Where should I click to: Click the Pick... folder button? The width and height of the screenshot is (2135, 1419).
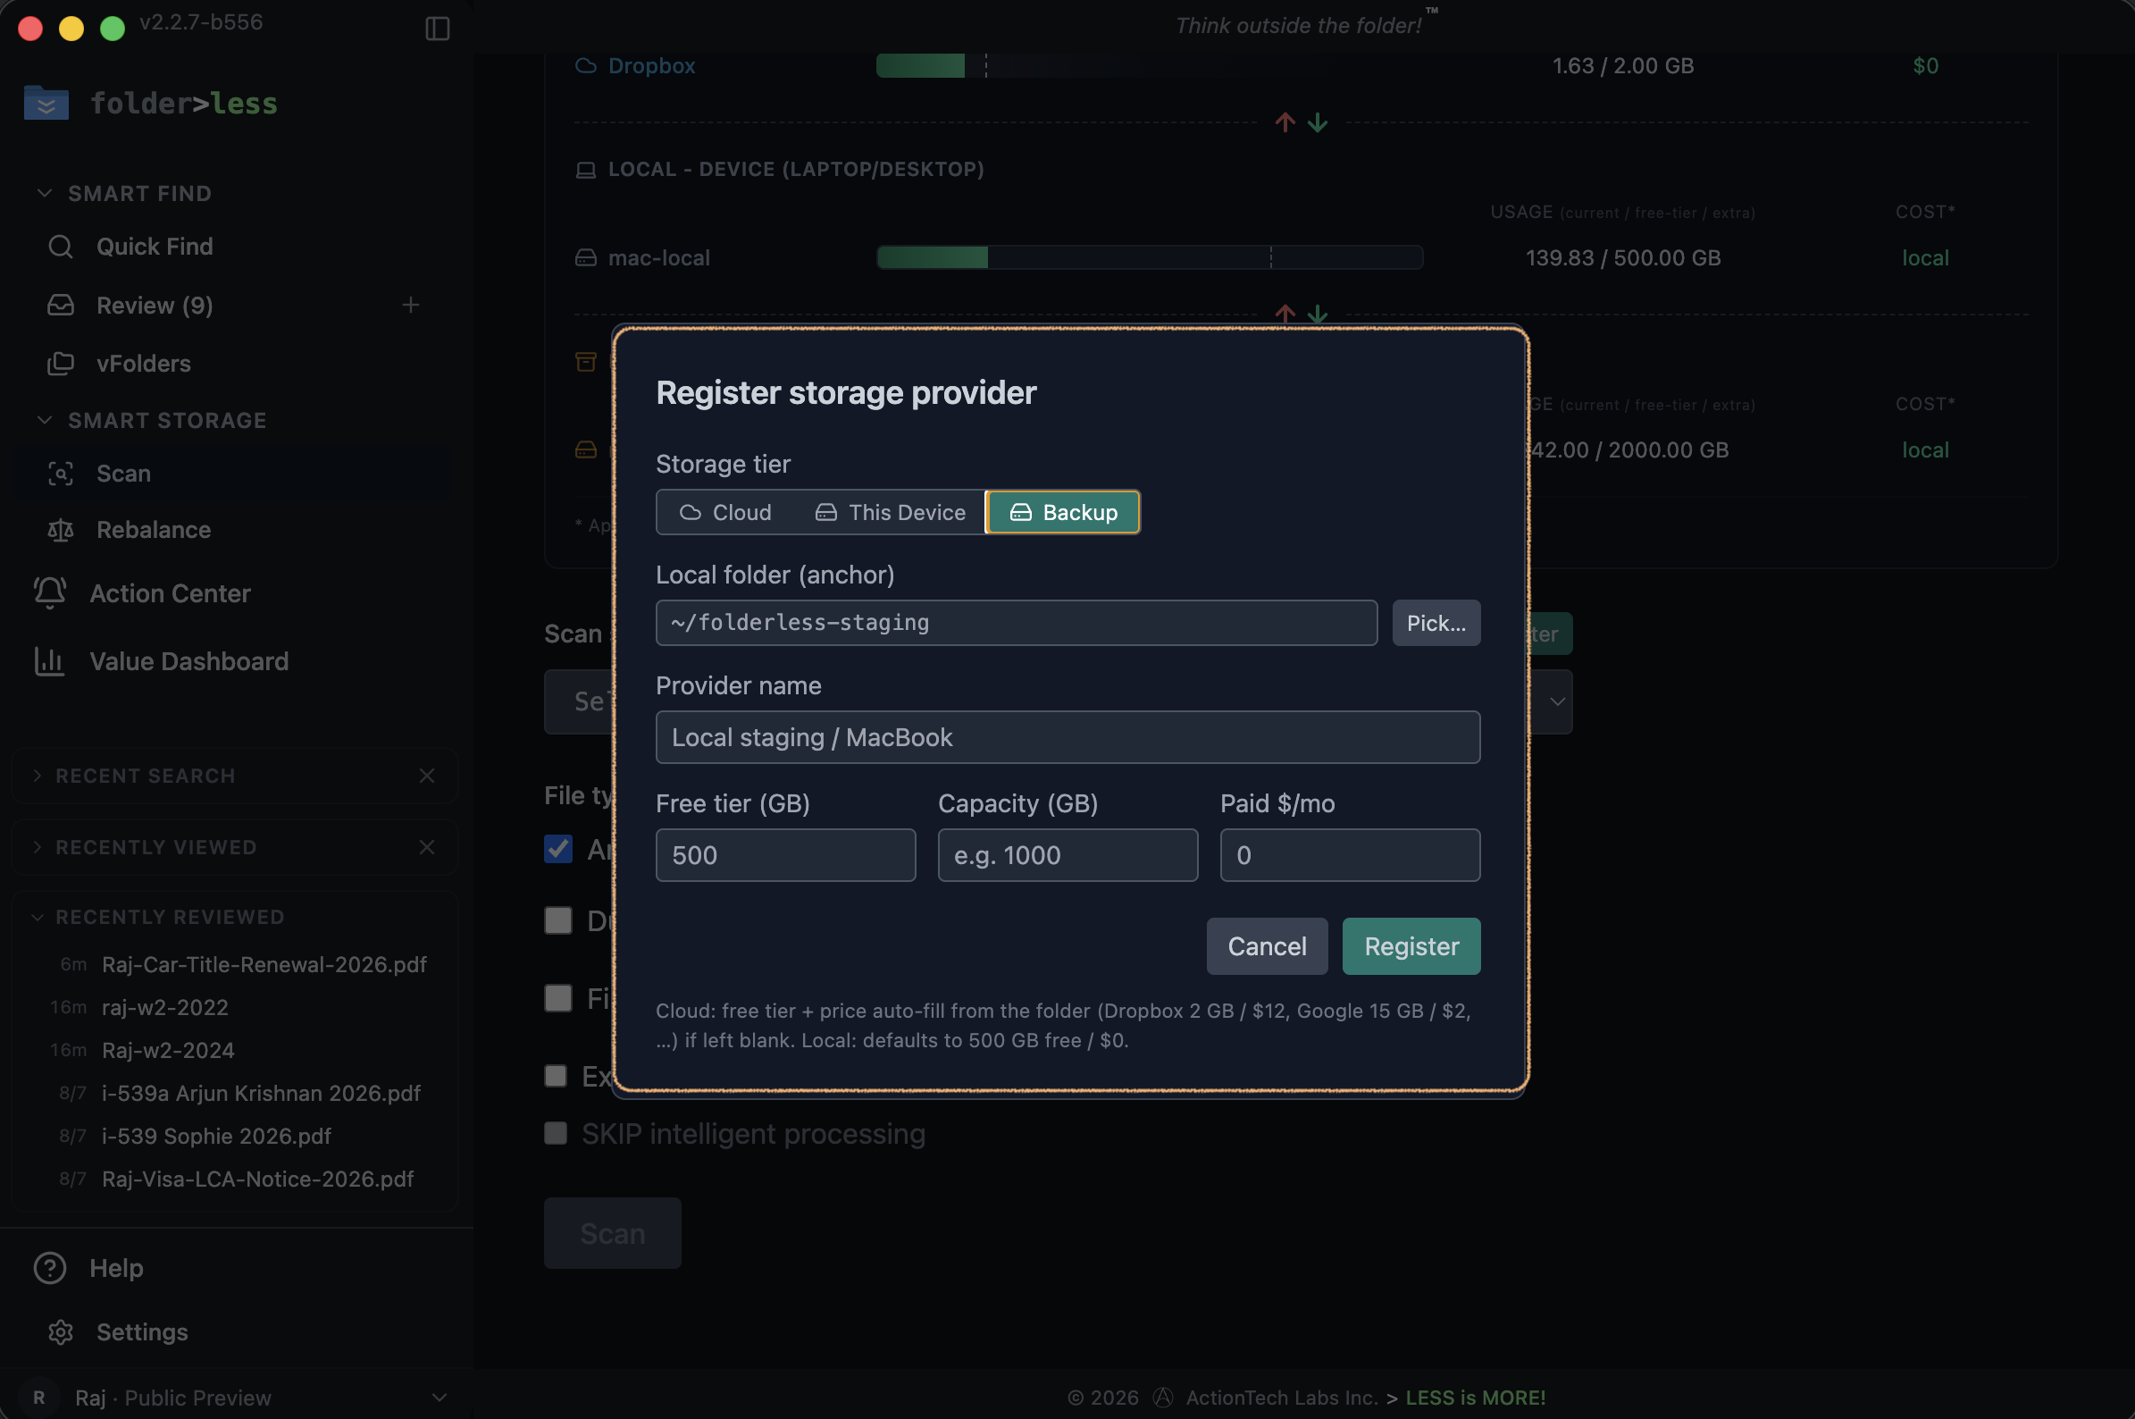click(1436, 623)
